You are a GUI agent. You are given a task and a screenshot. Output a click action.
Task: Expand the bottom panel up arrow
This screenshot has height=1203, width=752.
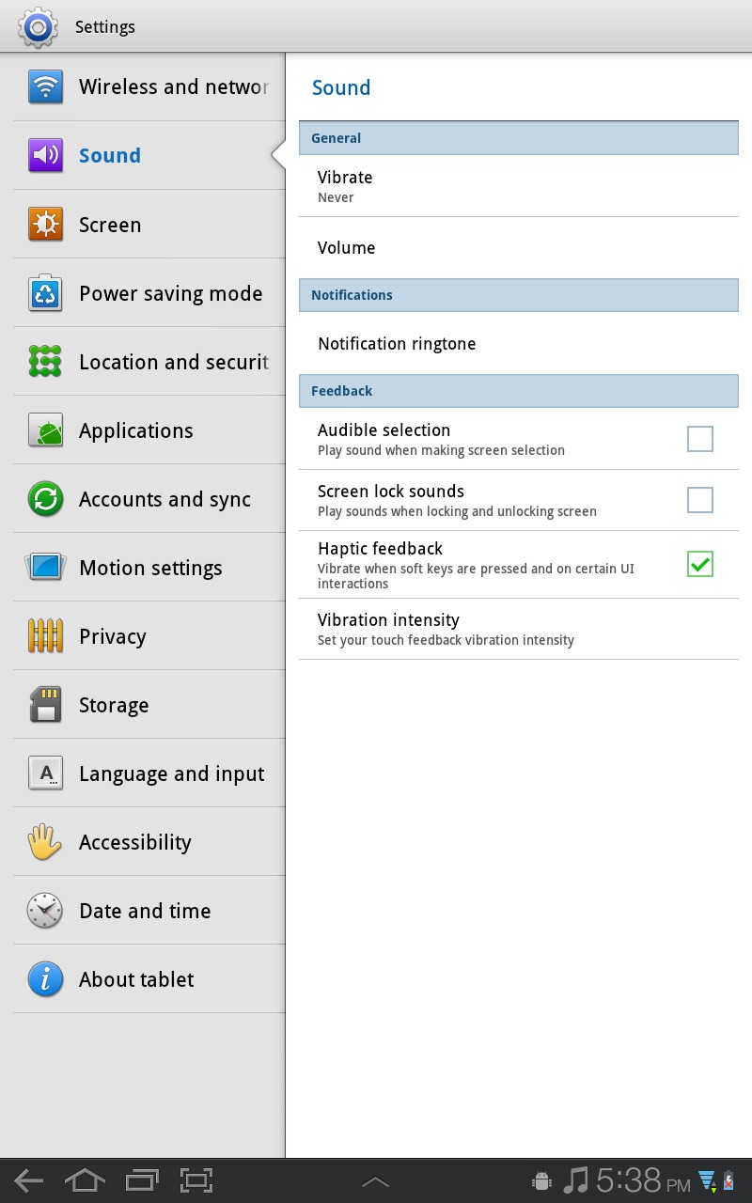pyautogui.click(x=375, y=1181)
